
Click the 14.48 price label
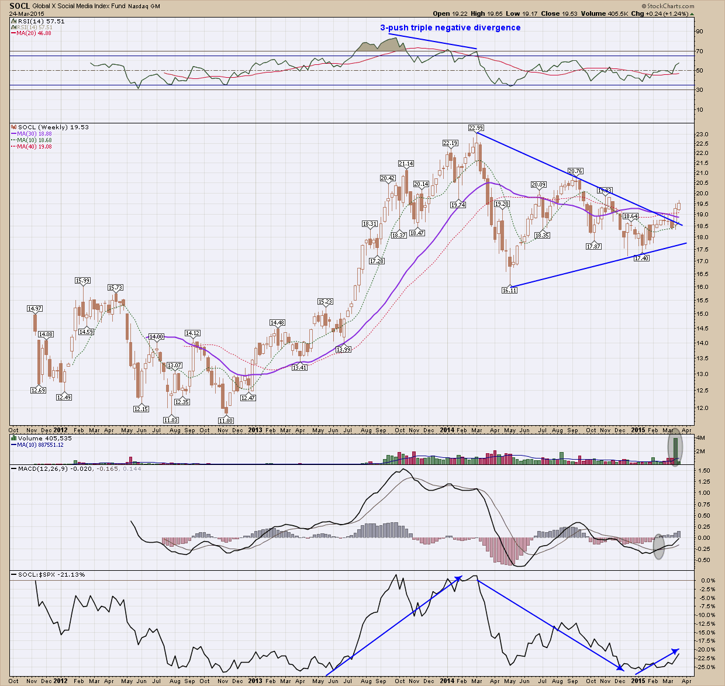coord(277,323)
